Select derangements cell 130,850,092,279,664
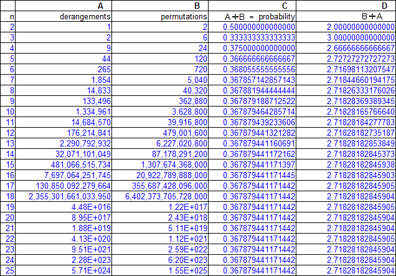Image resolution: width=396 pixels, height=276 pixels. pos(64,186)
